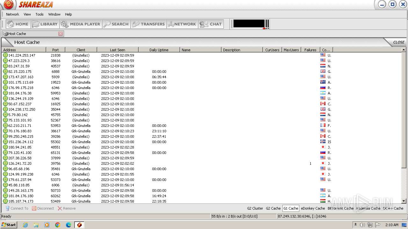
Task: Click the volume tray icon
Action: [x=362, y=225]
